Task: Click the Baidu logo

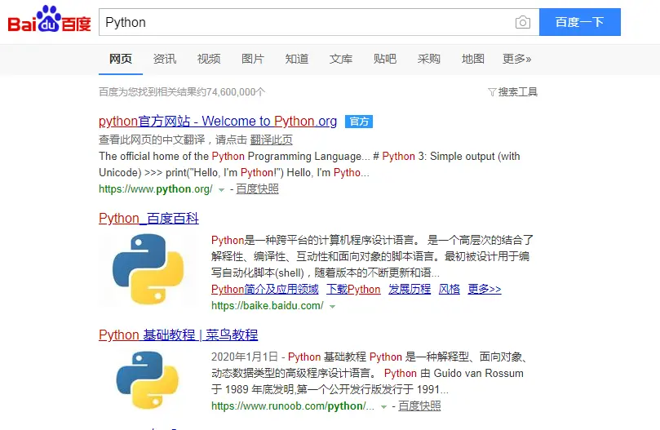Action: click(x=49, y=20)
